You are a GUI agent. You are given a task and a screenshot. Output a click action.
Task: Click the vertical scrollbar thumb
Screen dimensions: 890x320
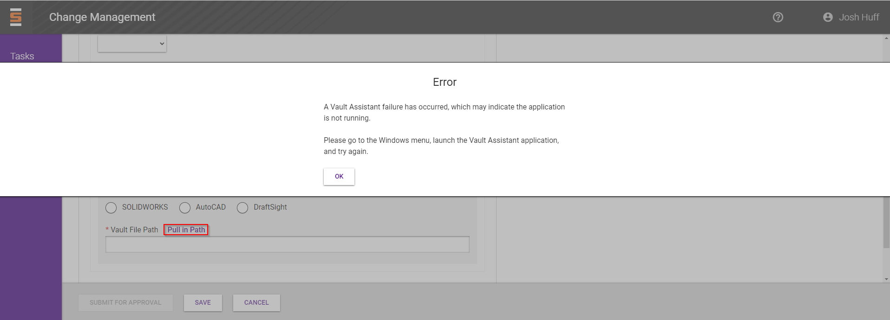pyautogui.click(x=886, y=223)
